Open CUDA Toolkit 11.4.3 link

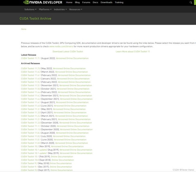pyautogui.click(x=31, y=96)
